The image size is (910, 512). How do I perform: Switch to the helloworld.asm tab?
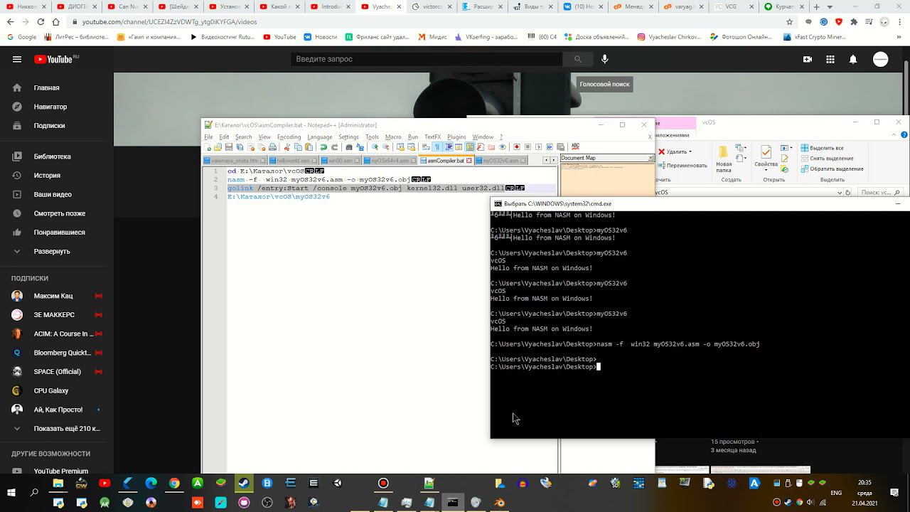(x=293, y=161)
